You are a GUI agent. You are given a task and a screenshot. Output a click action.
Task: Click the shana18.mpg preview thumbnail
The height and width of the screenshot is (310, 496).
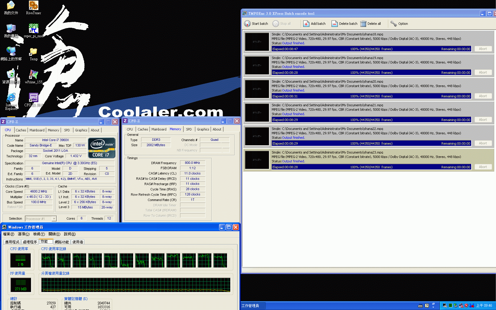257,42
